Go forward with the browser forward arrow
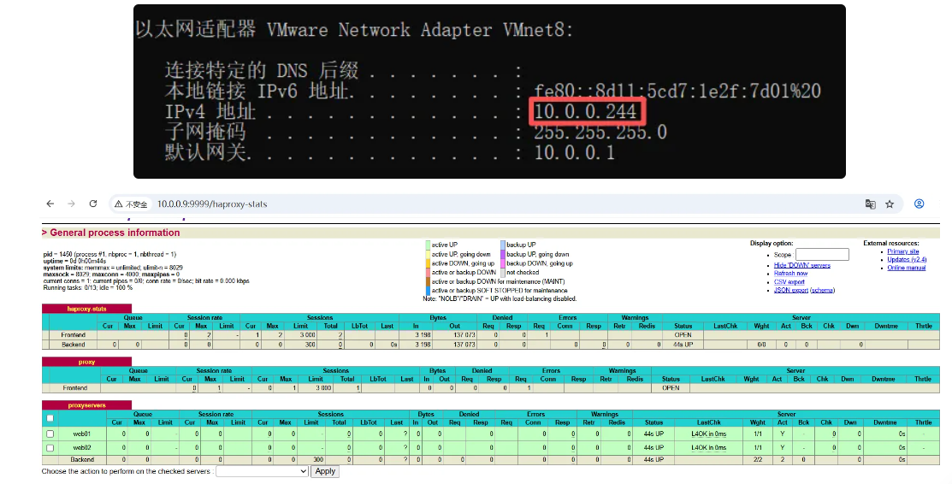 point(72,204)
